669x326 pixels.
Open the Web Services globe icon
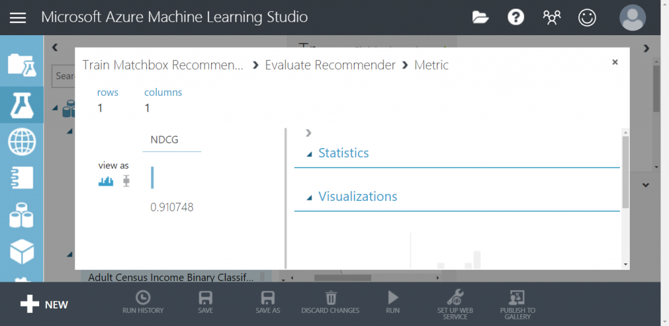[x=22, y=141]
